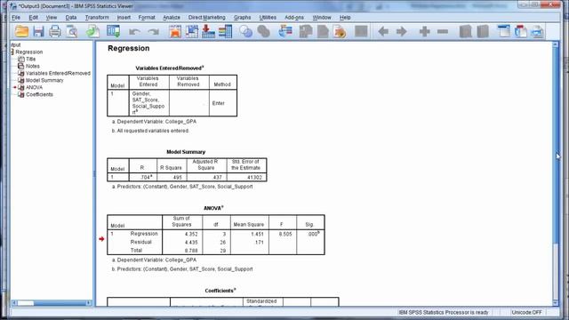Click the vertical scrollbar up arrow
Screen dimensions: 569x320
pyautogui.click(x=556, y=44)
